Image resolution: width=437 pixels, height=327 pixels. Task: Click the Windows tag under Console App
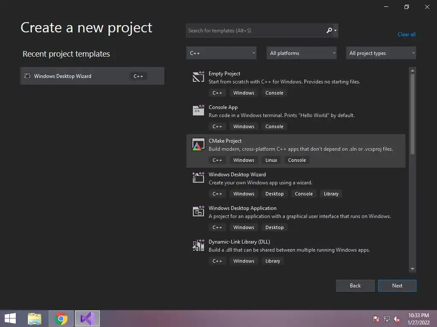[244, 126]
